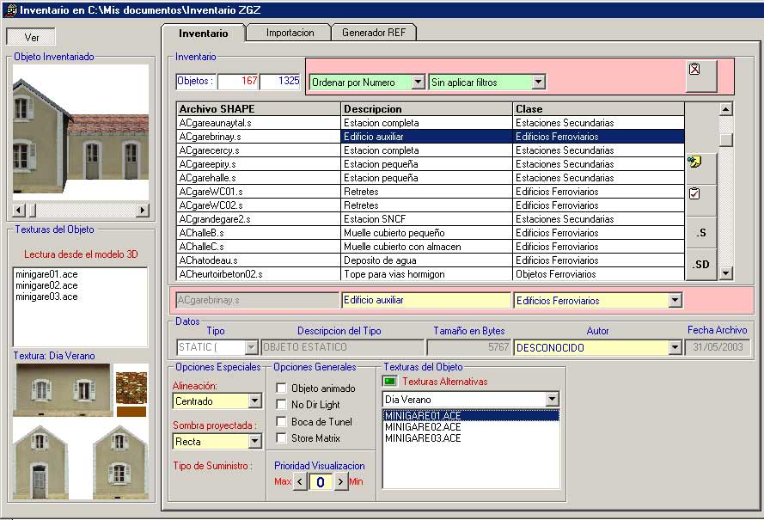
Task: Increase priority with the right arrow button
Action: (x=340, y=482)
